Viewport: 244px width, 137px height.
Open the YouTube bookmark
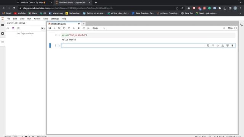pyautogui.click(x=20, y=13)
